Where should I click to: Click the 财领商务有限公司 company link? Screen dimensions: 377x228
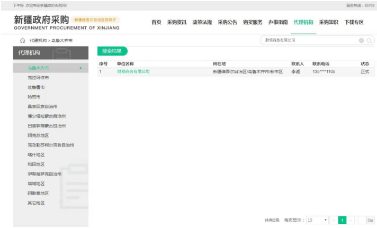tap(133, 71)
